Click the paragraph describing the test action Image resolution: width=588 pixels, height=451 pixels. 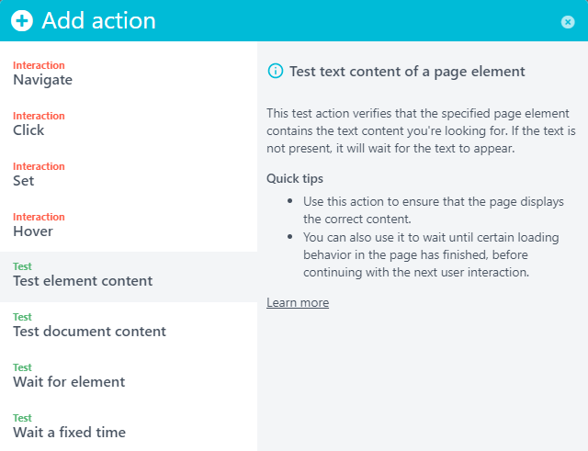point(421,130)
